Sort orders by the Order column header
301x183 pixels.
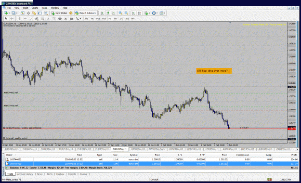click(x=9, y=155)
